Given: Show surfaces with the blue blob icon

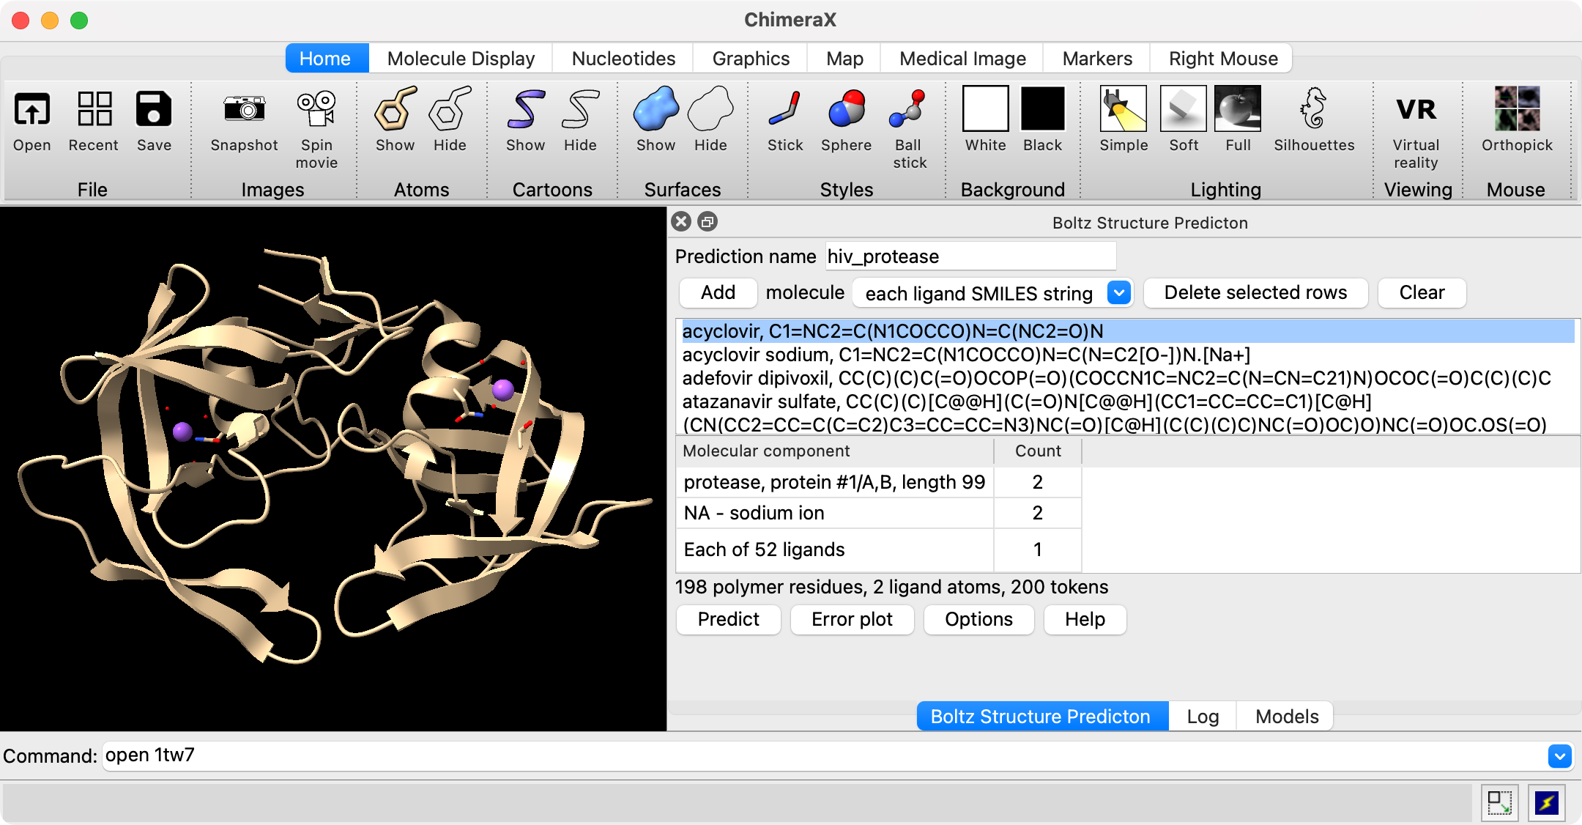Looking at the screenshot, I should tap(656, 110).
